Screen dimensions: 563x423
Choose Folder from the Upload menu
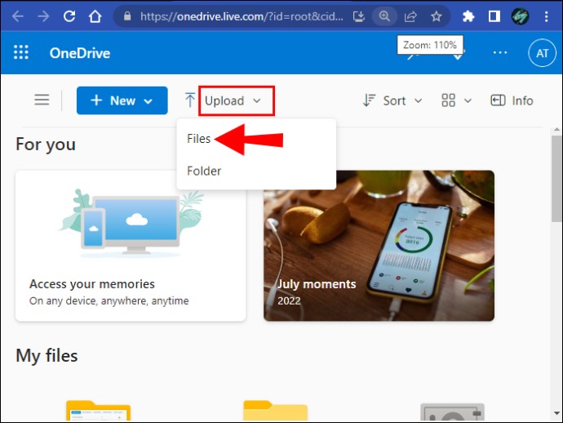tap(204, 171)
